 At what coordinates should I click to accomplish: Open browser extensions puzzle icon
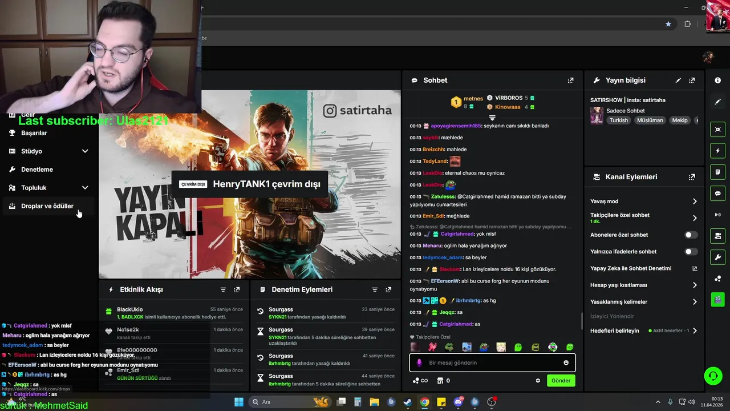pyautogui.click(x=687, y=24)
